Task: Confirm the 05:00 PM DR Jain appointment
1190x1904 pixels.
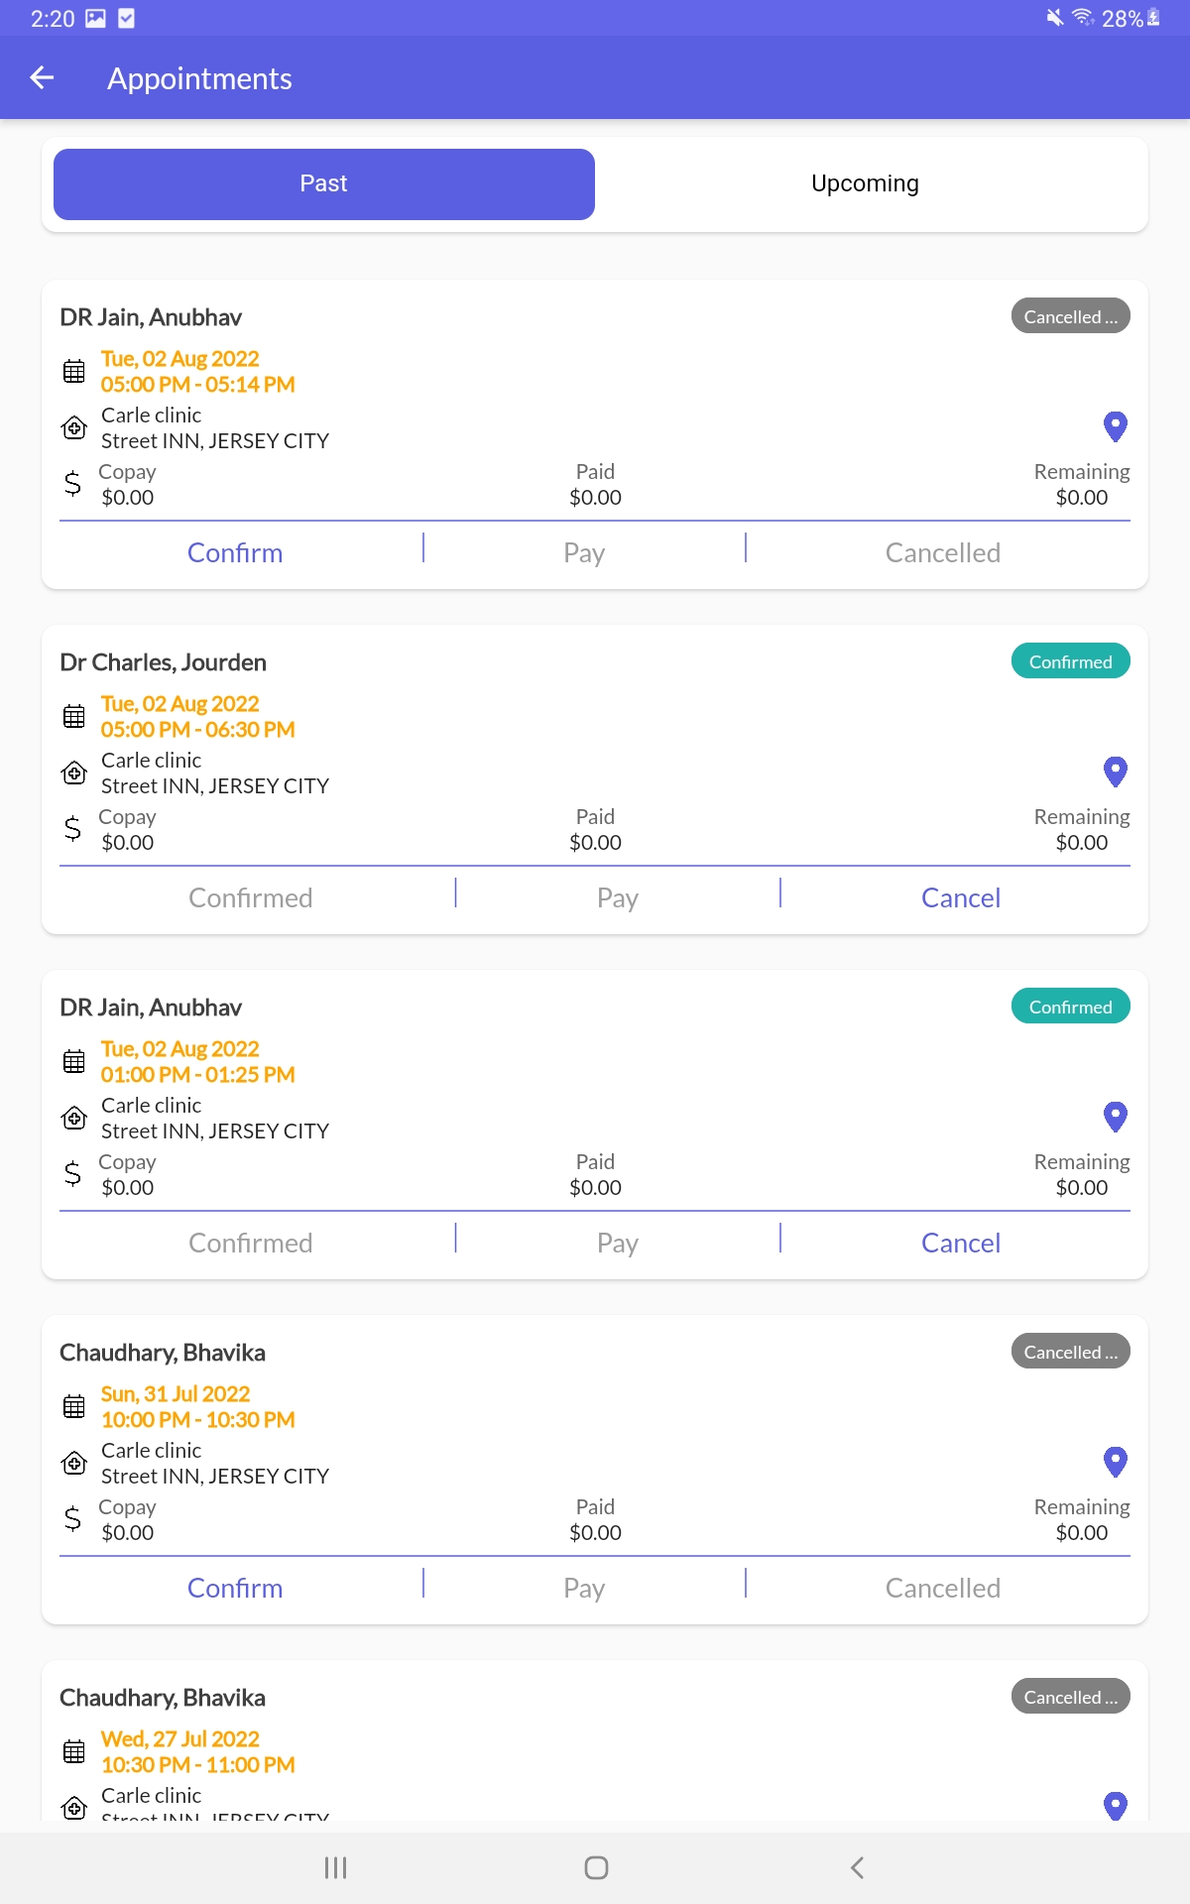Action: [x=235, y=552]
